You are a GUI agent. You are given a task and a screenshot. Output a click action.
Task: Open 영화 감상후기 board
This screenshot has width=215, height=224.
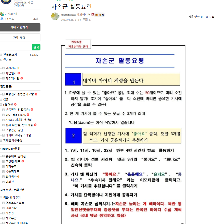12,198
